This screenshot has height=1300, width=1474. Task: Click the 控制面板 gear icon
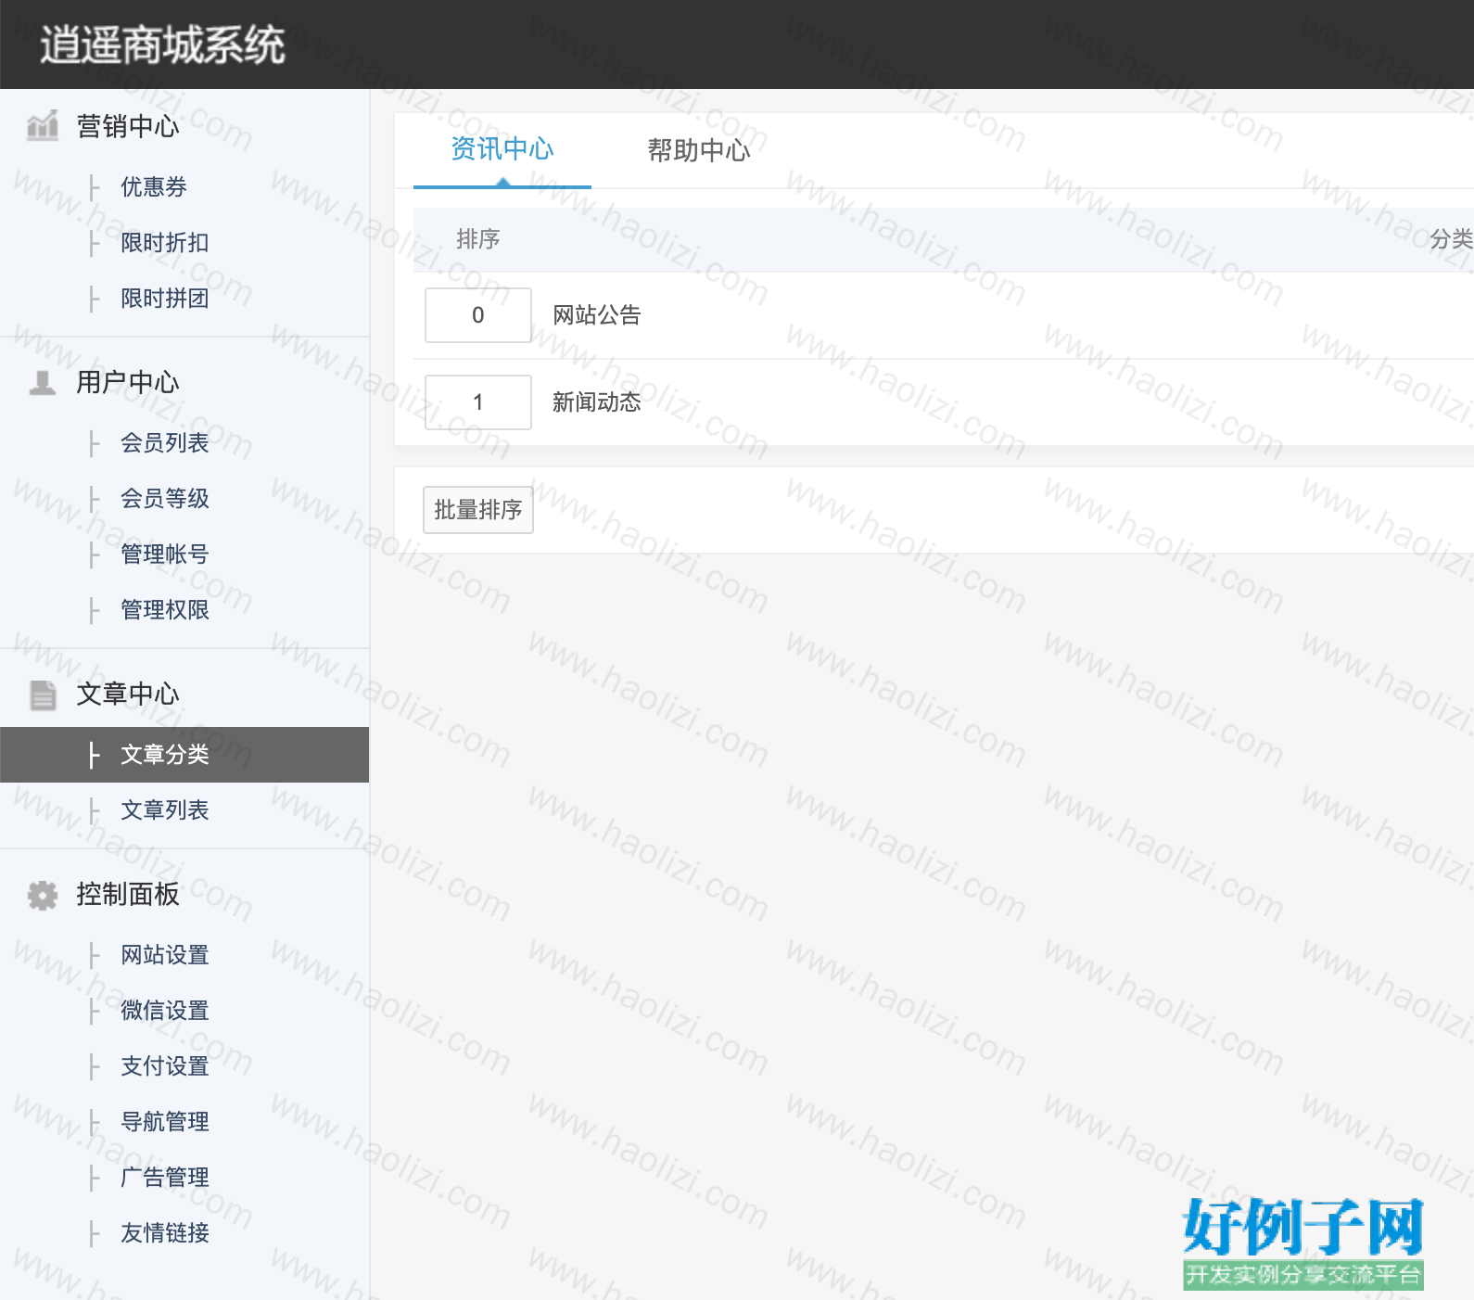click(43, 895)
